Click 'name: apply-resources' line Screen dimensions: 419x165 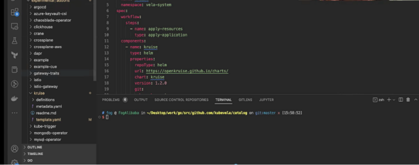point(158,29)
